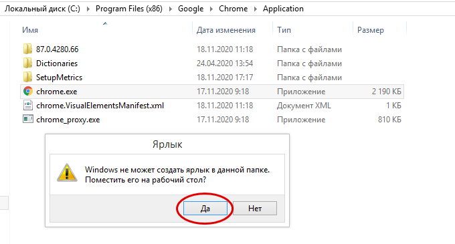
Task: Go to Program Files (x86) in breadcrumb
Action: pos(129,9)
